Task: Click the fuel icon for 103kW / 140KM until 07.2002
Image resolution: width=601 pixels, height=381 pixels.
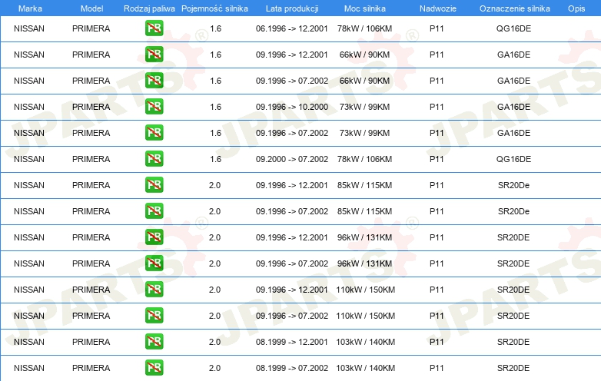Action: (x=154, y=369)
